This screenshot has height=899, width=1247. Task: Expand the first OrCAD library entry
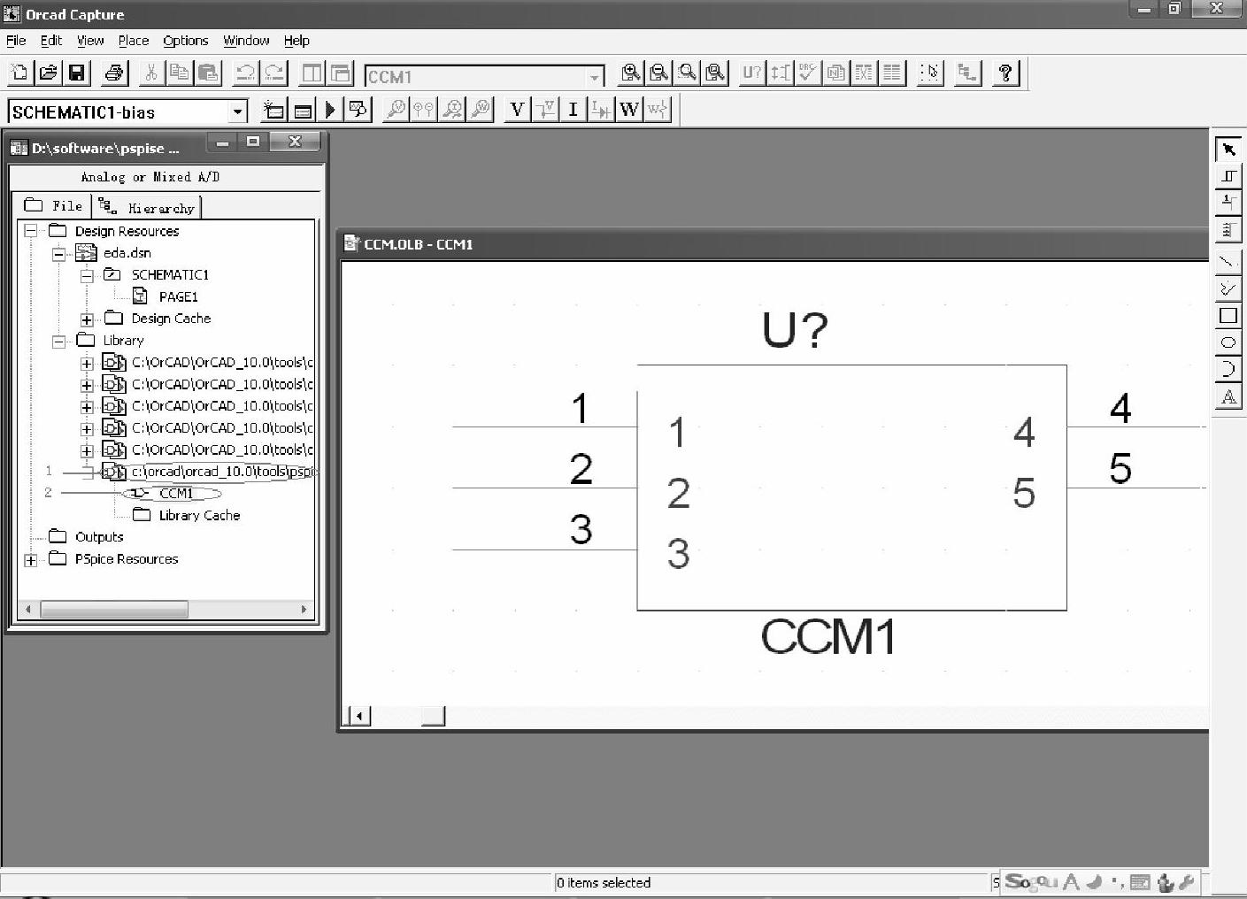click(x=87, y=363)
